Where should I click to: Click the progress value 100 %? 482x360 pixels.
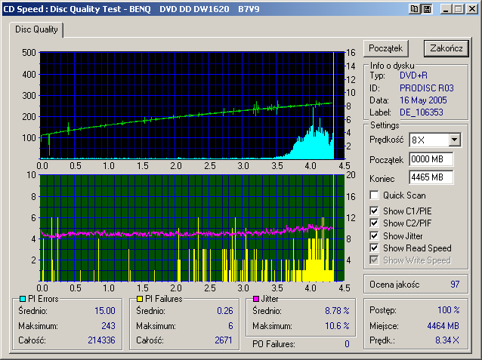pyautogui.click(x=449, y=310)
